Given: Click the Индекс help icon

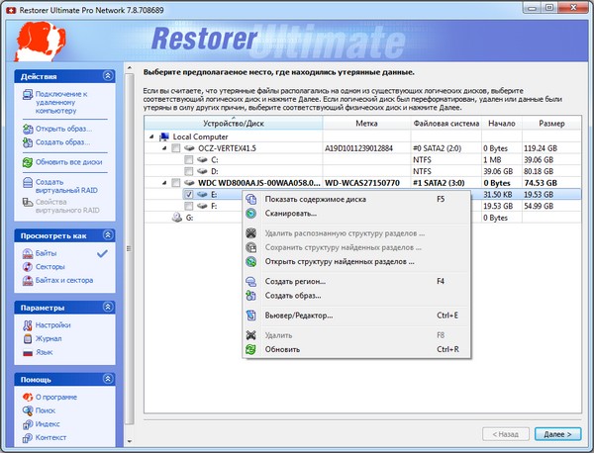Looking at the screenshot, I should 28,424.
